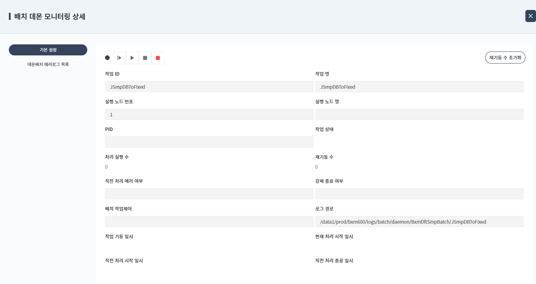Click the 실행 노드 번호 field
536x284 pixels.
pos(209,114)
